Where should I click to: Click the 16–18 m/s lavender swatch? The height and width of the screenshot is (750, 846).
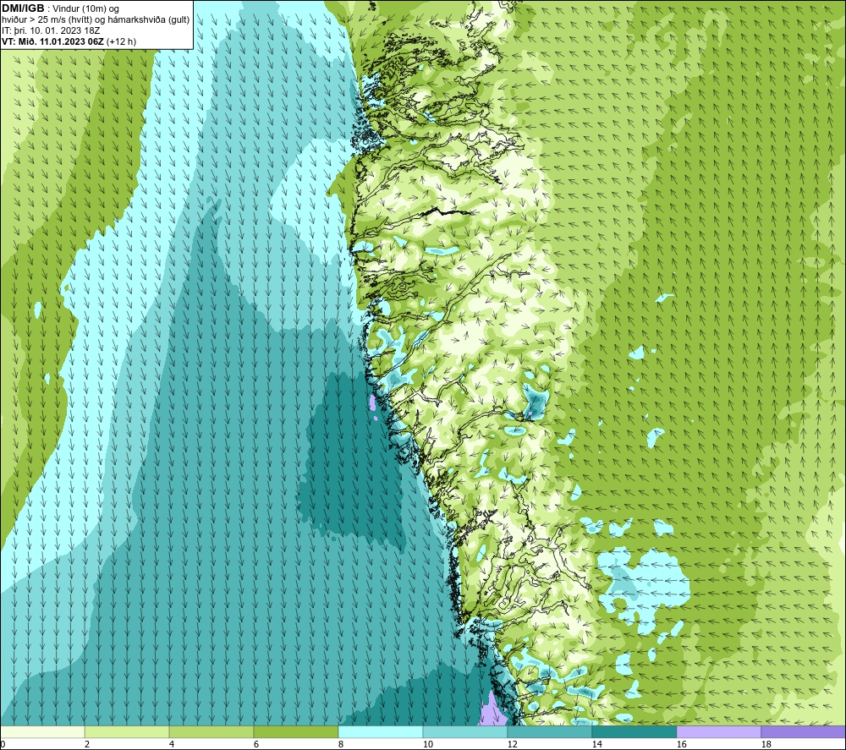point(718,731)
